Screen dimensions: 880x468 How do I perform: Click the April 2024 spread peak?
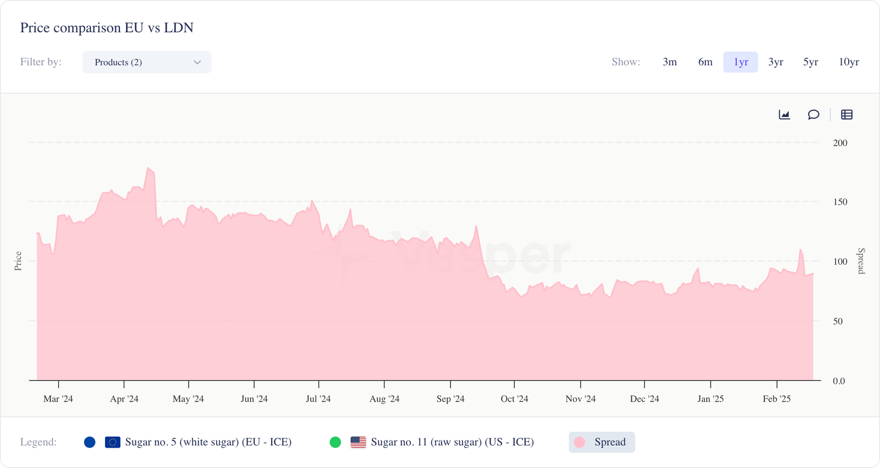[148, 168]
